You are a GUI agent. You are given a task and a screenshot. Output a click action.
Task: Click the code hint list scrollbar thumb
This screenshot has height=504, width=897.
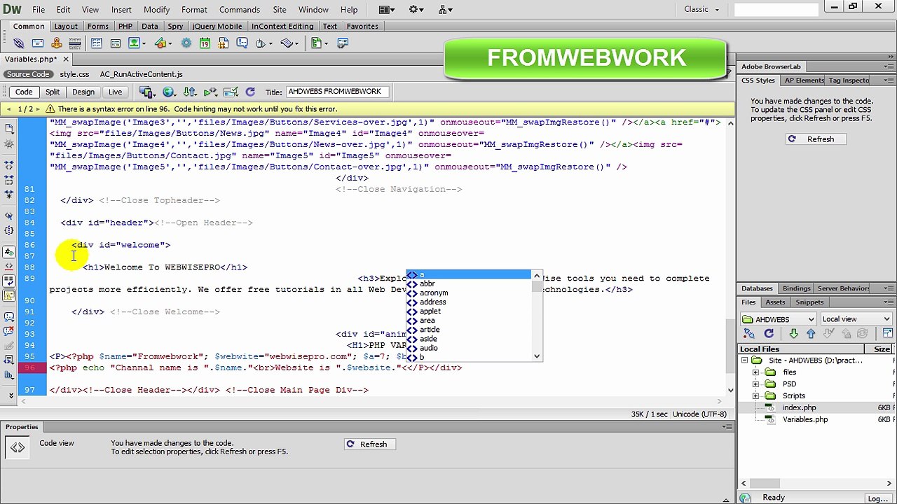click(x=537, y=287)
